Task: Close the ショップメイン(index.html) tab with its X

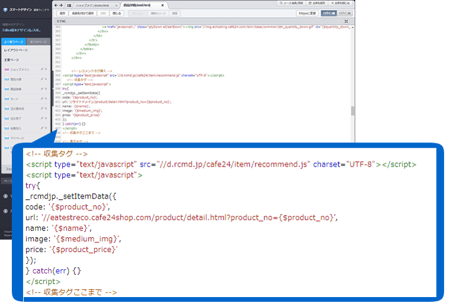Action: [x=116, y=5]
